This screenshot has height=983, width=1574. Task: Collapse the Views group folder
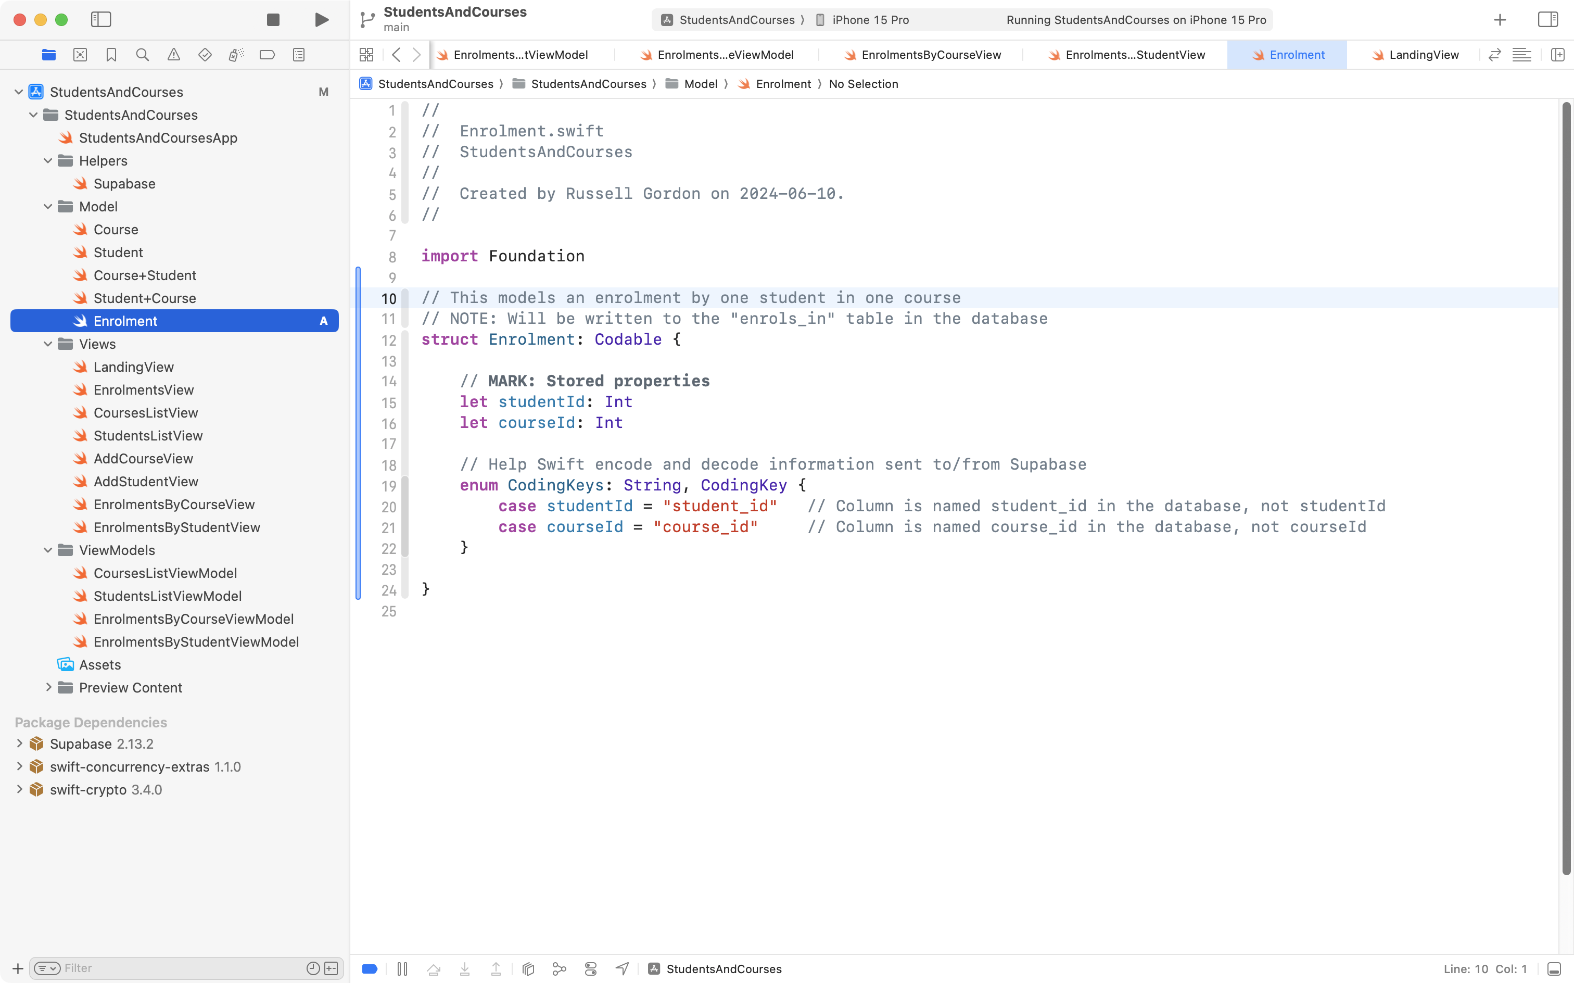coord(47,344)
